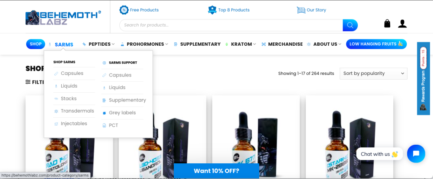
Task: Expand the Peptides menu chevron
Action: click(x=113, y=44)
